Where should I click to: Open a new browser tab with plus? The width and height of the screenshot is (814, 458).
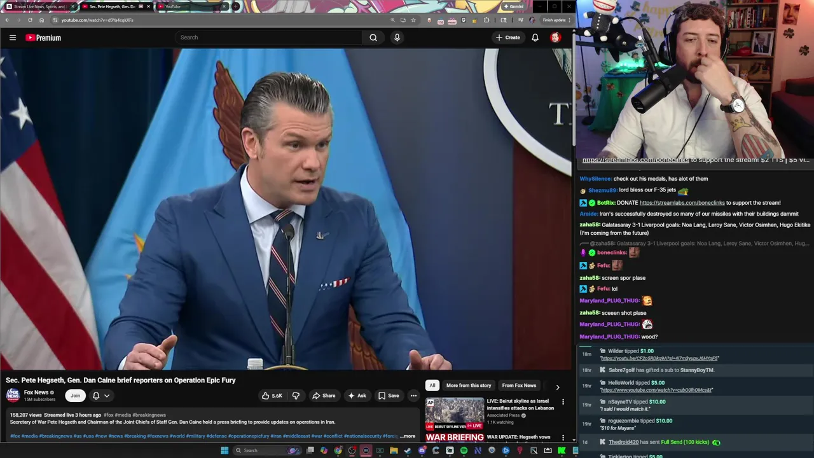point(236,6)
